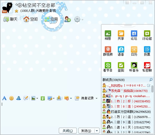Click the invite member icon

[x=67, y=19]
